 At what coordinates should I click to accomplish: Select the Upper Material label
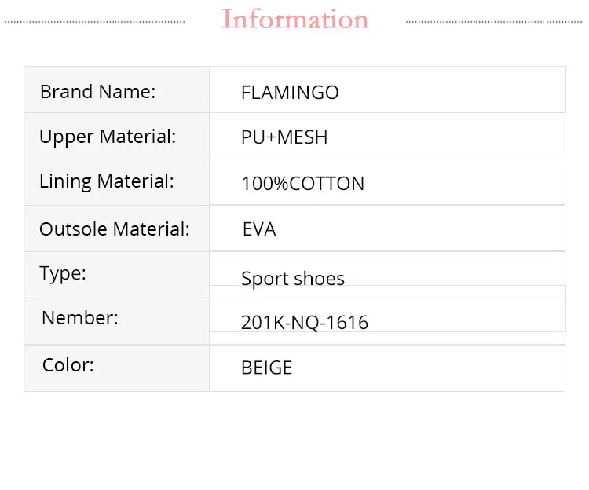tap(108, 137)
